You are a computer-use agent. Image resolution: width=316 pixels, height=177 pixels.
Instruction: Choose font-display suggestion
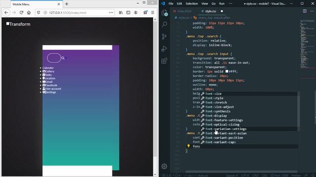(x=249, y=116)
